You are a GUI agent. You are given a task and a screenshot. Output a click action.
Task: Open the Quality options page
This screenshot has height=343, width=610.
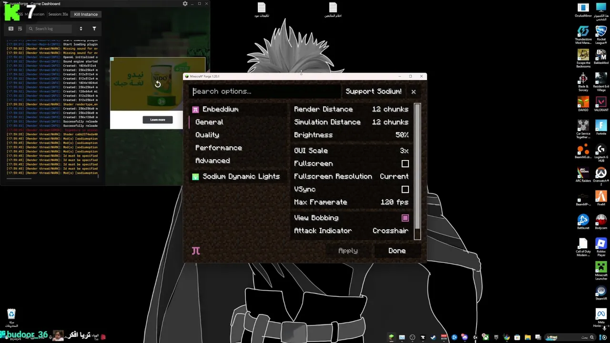[207, 135]
